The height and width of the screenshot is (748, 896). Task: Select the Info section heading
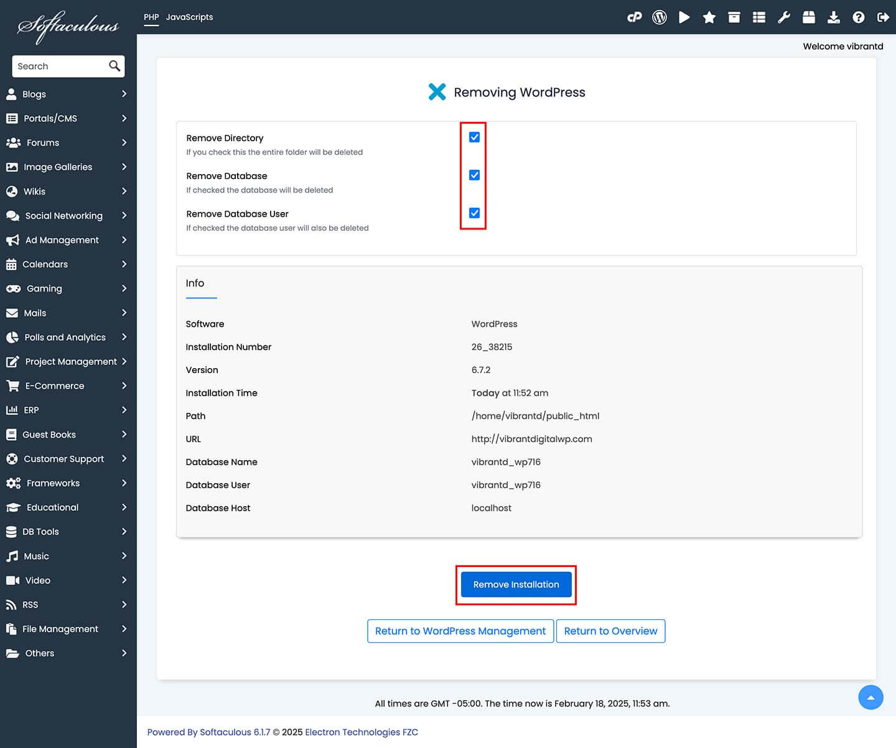pyautogui.click(x=195, y=283)
